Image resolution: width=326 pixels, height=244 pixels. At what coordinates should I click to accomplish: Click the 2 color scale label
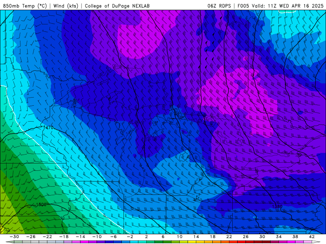tap(146, 237)
